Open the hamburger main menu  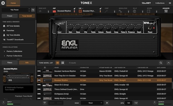click(x=170, y=3)
